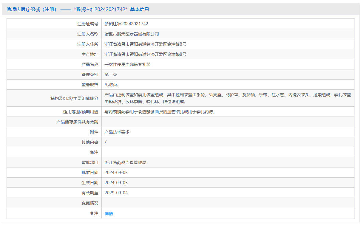
Task: Click the address value in 生产地址 row
Action: tap(146, 54)
